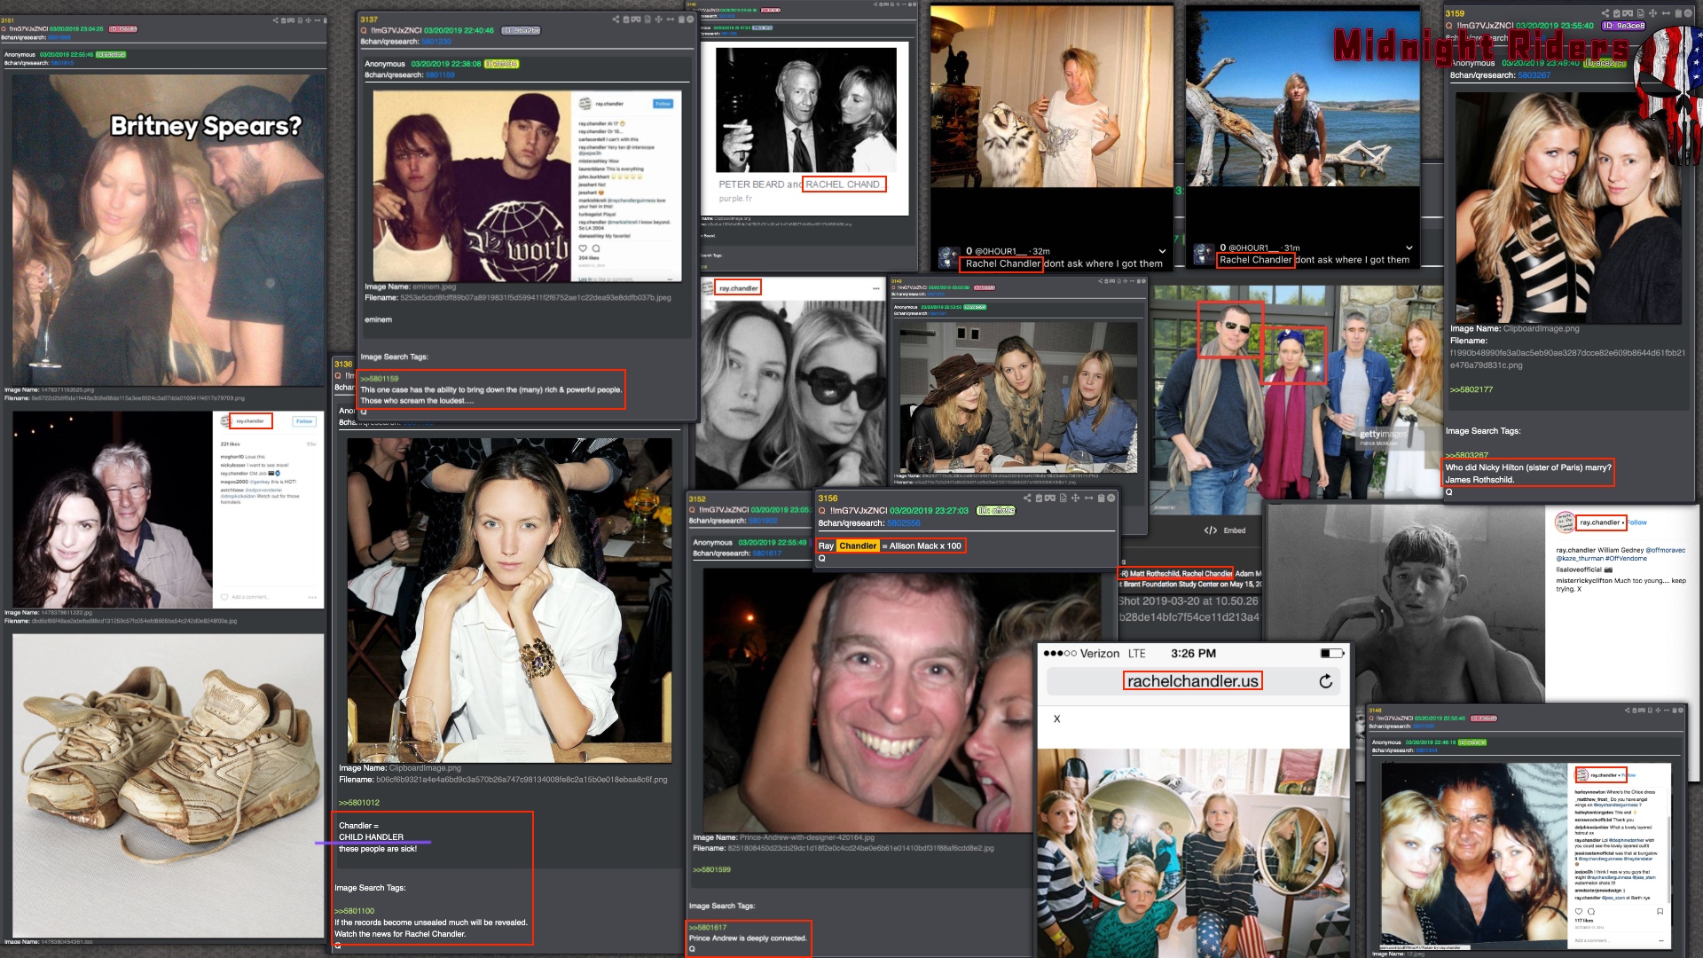Click the yellow ID badge on anonymous post 5801159

click(502, 64)
